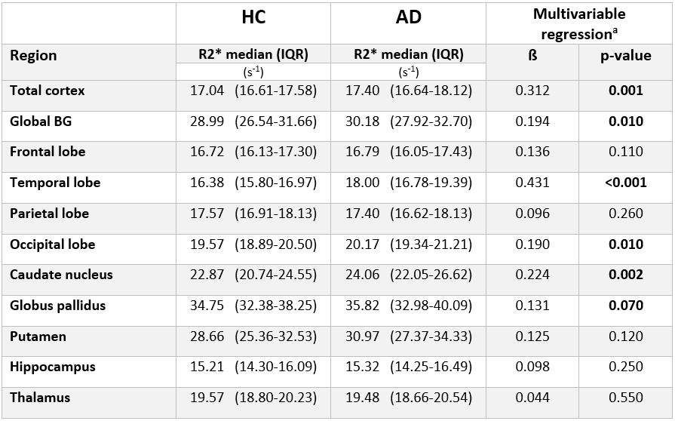
Task: Click the Global BG row label
Action: click(x=41, y=121)
